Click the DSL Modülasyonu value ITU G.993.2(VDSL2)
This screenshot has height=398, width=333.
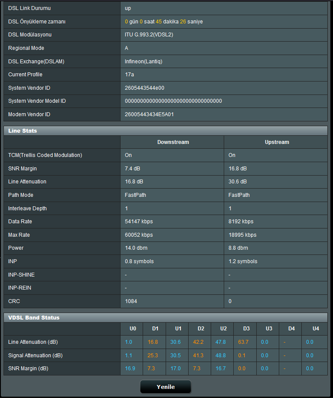click(x=149, y=35)
